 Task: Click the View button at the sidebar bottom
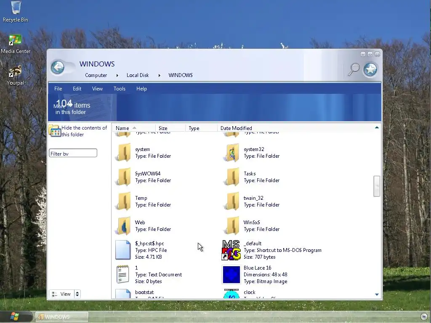pos(62,294)
